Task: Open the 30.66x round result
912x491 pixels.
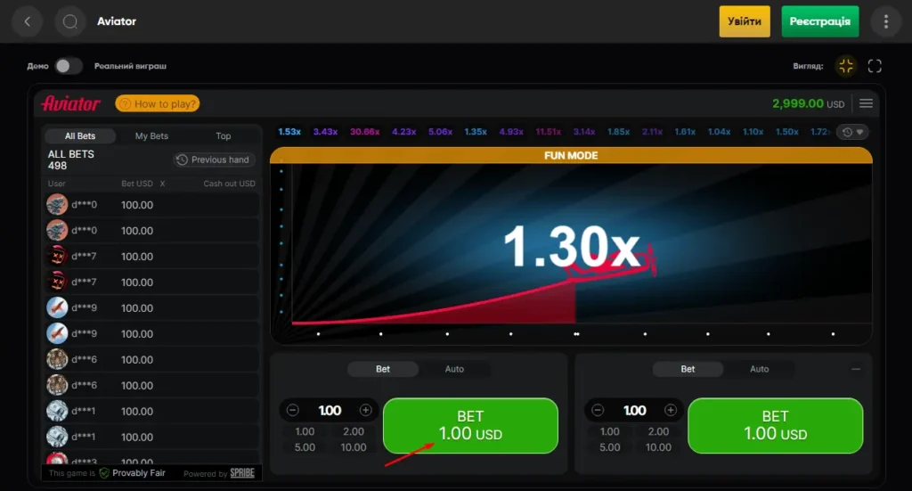Action: coord(364,132)
